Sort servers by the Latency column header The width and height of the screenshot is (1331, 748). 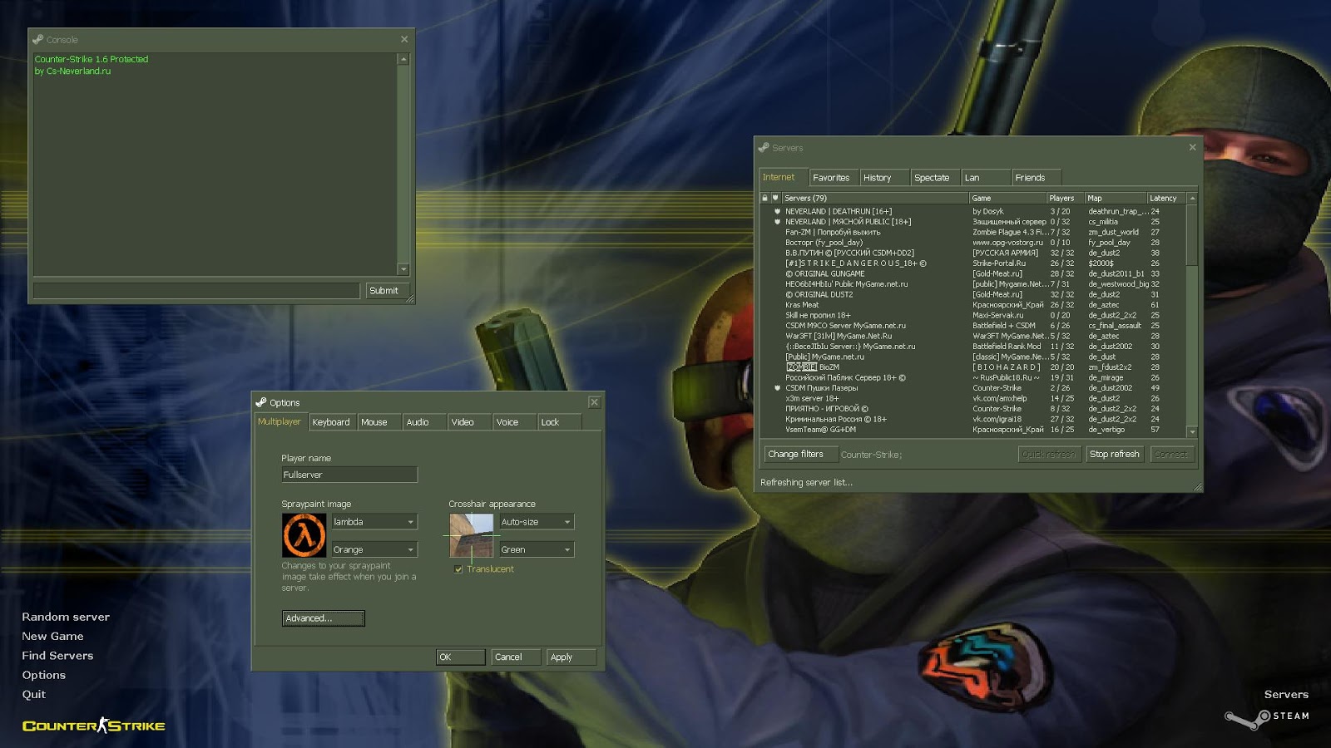1166,199
